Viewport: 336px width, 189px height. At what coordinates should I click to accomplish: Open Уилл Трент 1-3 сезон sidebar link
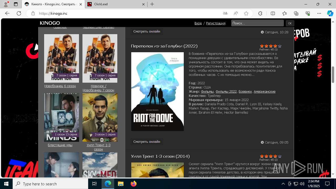point(98,147)
